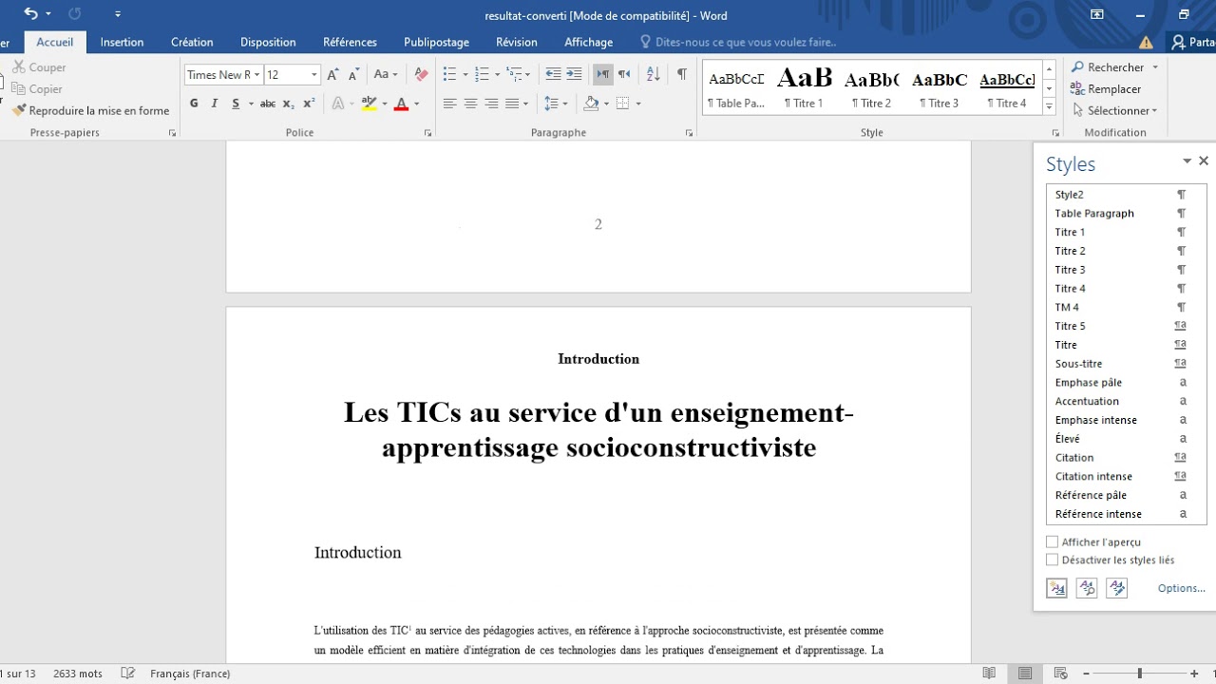Select Citation intense style in list

click(x=1126, y=476)
